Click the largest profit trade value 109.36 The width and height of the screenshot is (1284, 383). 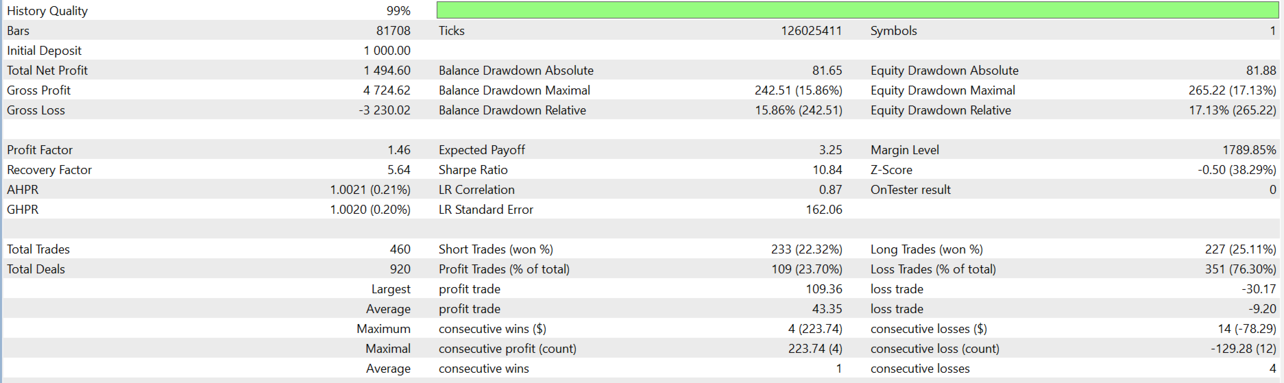tap(823, 289)
